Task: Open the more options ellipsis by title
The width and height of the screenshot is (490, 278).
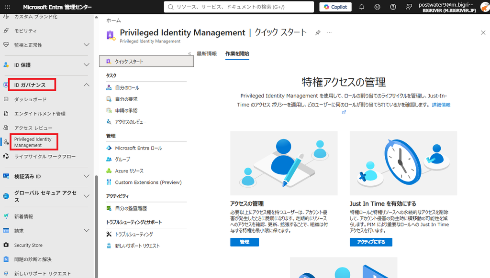Action: [329, 32]
